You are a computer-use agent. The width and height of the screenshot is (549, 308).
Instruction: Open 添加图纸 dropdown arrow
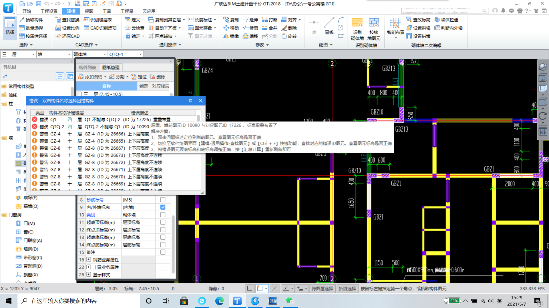pos(105,77)
